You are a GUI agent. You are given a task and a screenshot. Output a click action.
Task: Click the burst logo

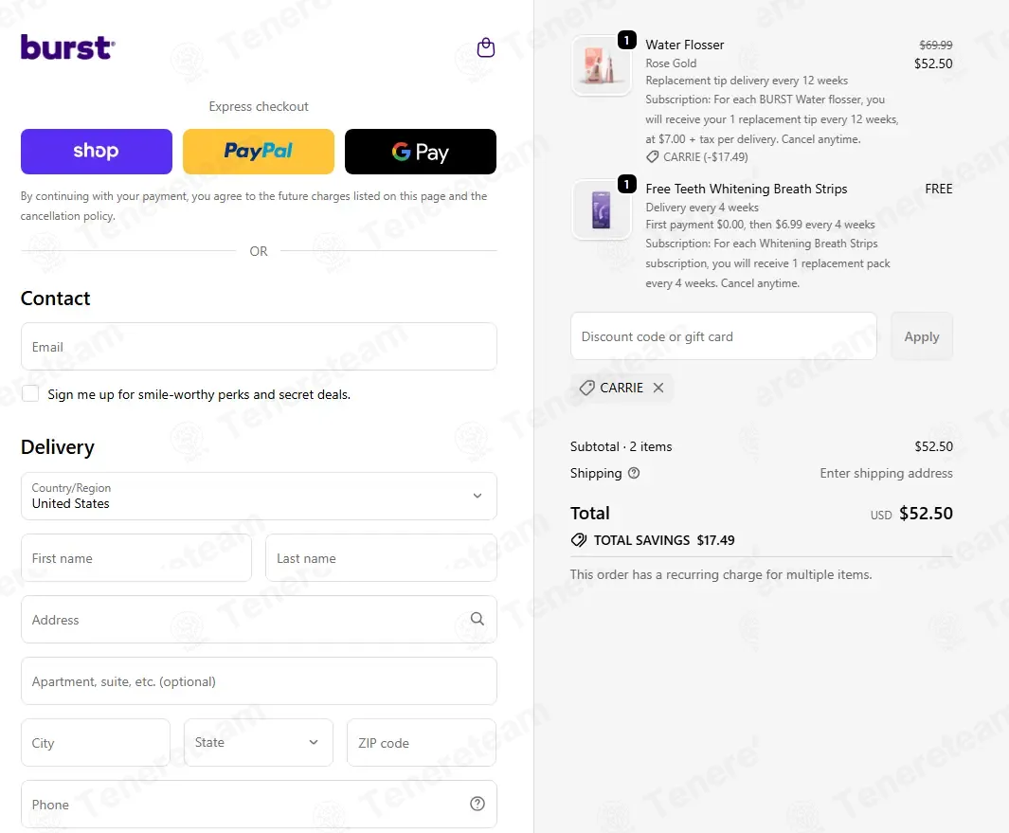tap(68, 47)
